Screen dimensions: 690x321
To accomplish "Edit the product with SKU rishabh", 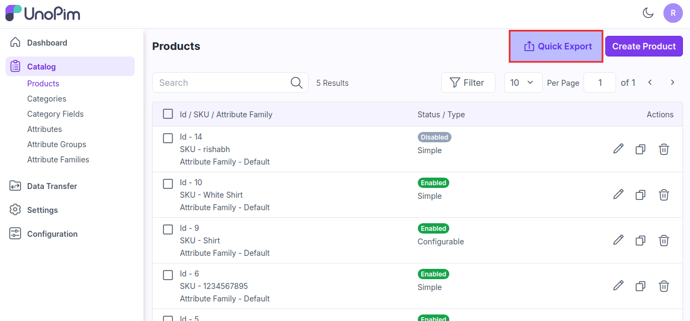I will tap(618, 149).
